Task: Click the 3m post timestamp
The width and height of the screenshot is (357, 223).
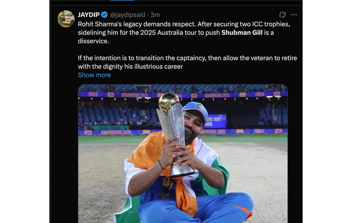Action: pyautogui.click(x=155, y=15)
